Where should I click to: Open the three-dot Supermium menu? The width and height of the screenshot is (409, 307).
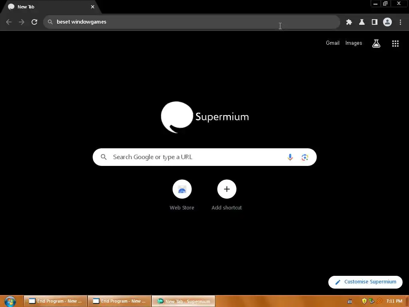tap(400, 22)
